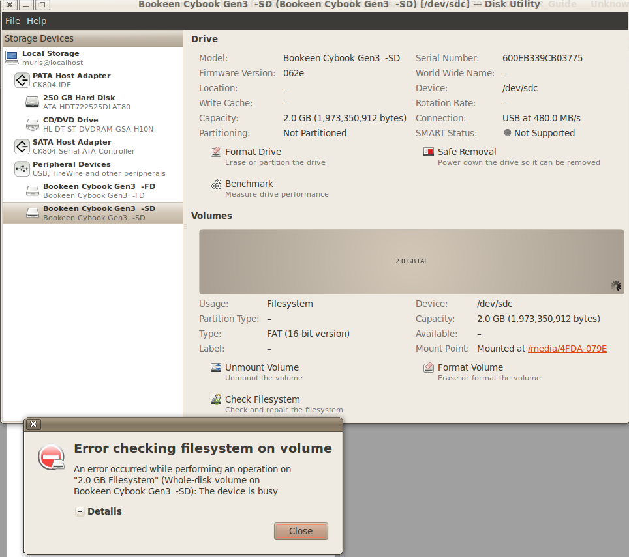Click the Volumes section heading
Screen dimensions: 629x557
click(211, 216)
